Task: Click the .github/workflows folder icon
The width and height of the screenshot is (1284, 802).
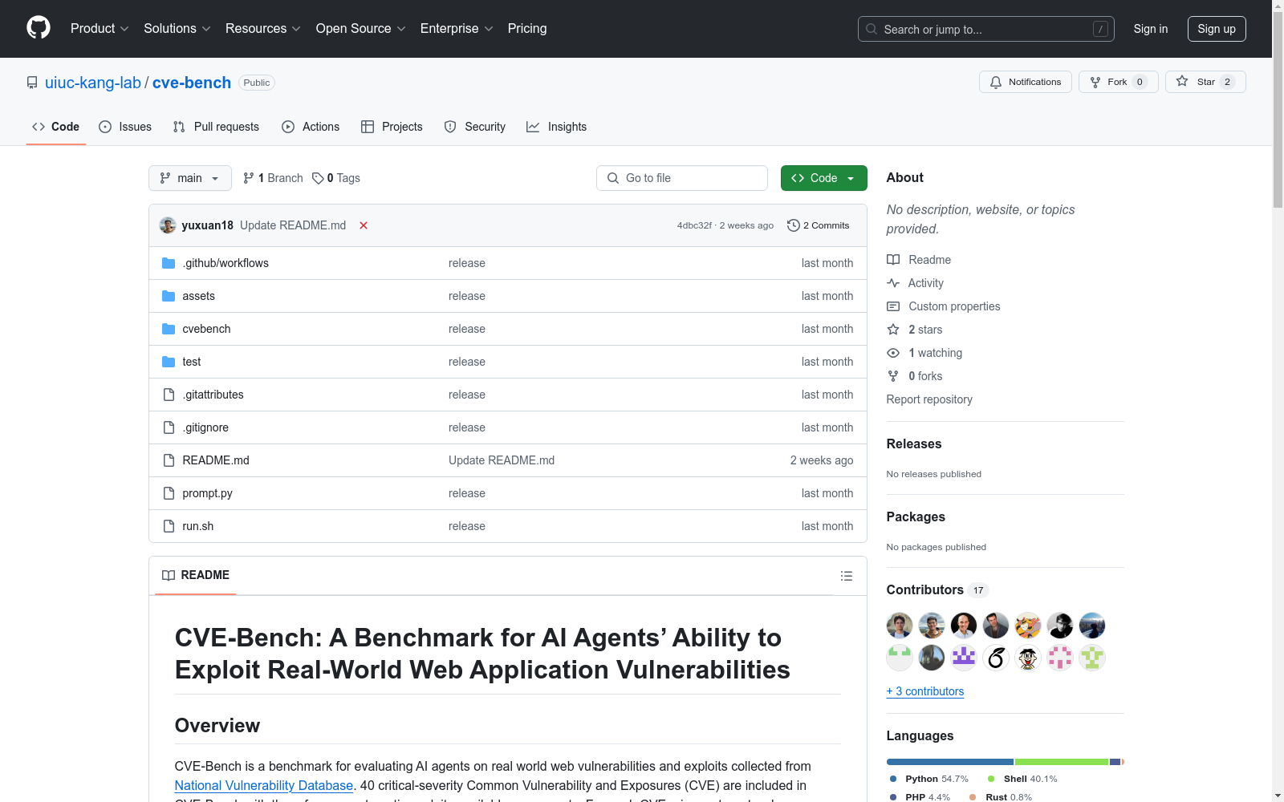Action: coord(169,263)
